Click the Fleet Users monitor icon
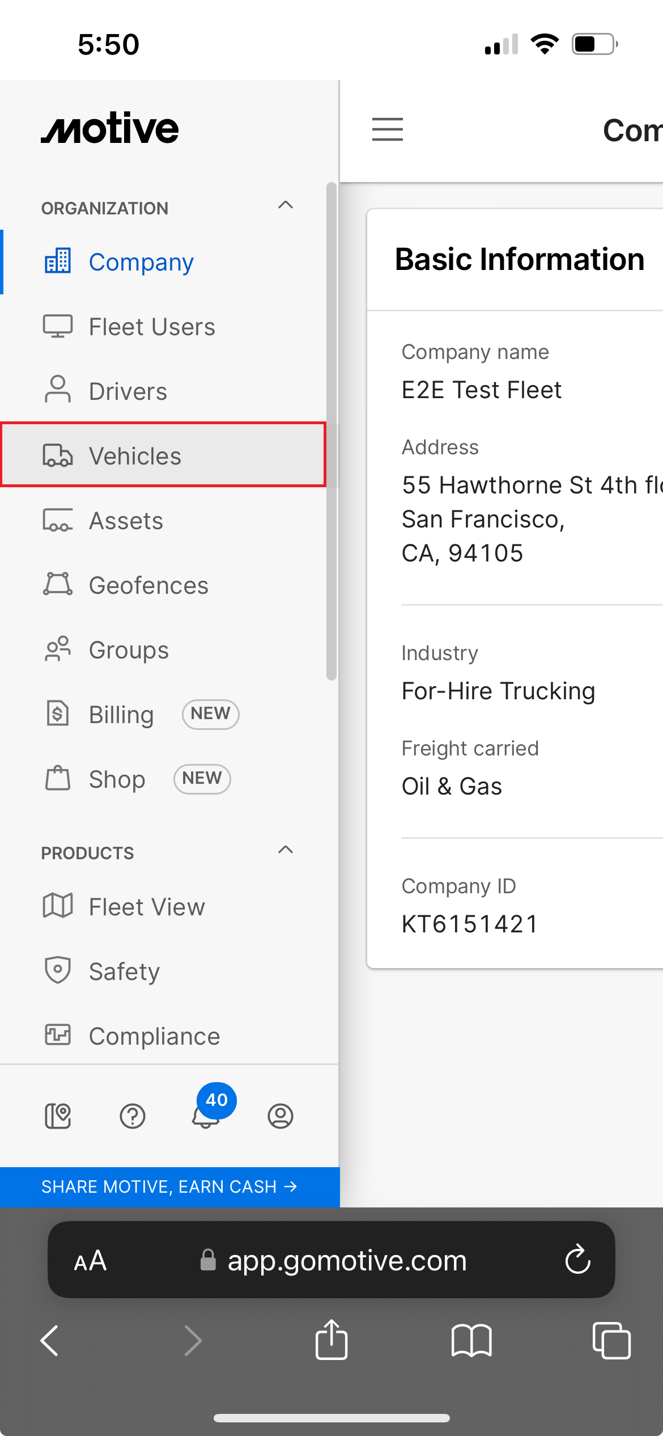The height and width of the screenshot is (1436, 663). (x=58, y=326)
